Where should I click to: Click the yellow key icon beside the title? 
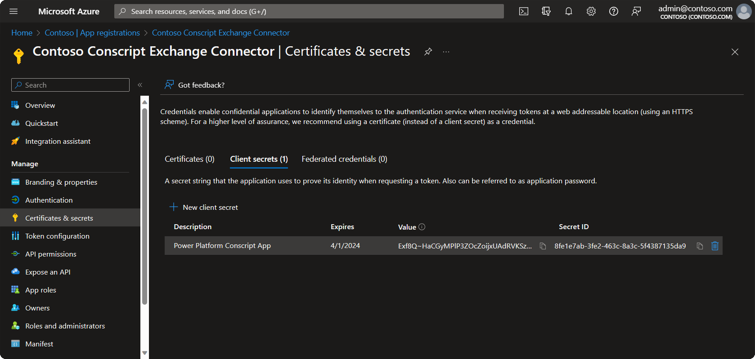[18, 56]
